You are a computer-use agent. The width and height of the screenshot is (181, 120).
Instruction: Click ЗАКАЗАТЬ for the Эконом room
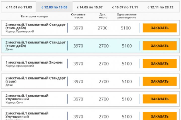(160, 64)
